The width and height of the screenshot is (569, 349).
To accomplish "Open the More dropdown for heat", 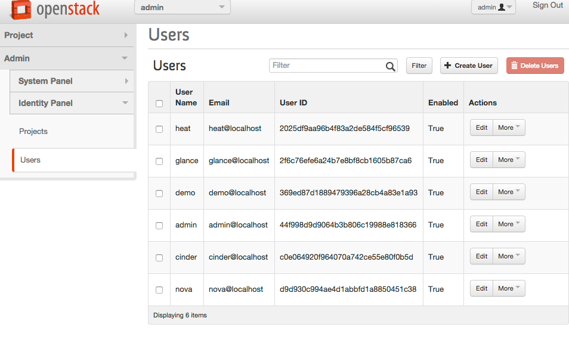I will click(509, 127).
